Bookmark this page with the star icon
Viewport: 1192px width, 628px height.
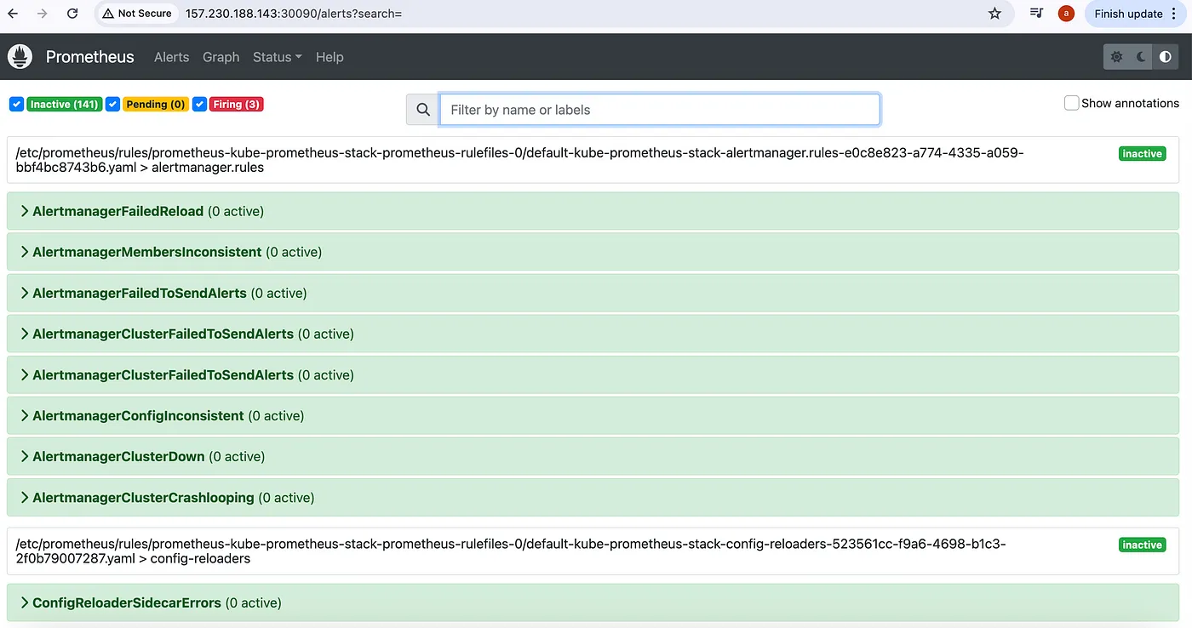click(994, 14)
